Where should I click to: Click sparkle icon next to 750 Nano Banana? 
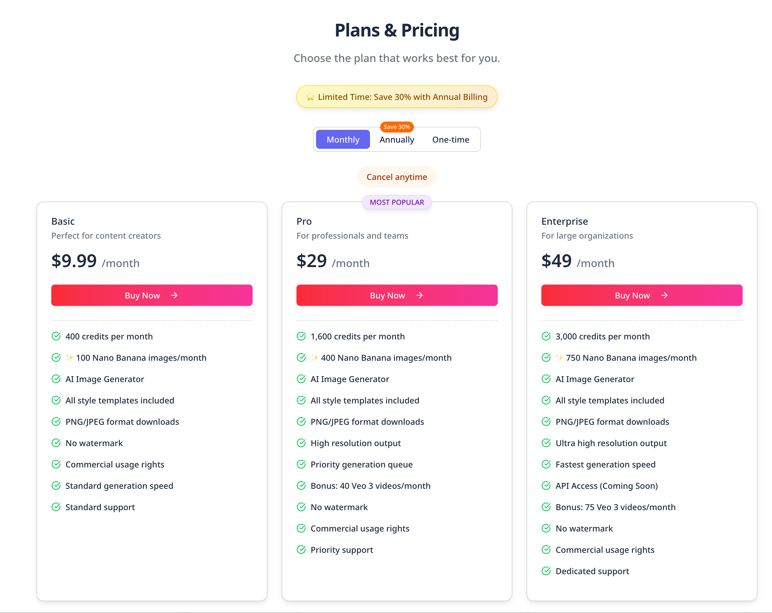coord(559,358)
